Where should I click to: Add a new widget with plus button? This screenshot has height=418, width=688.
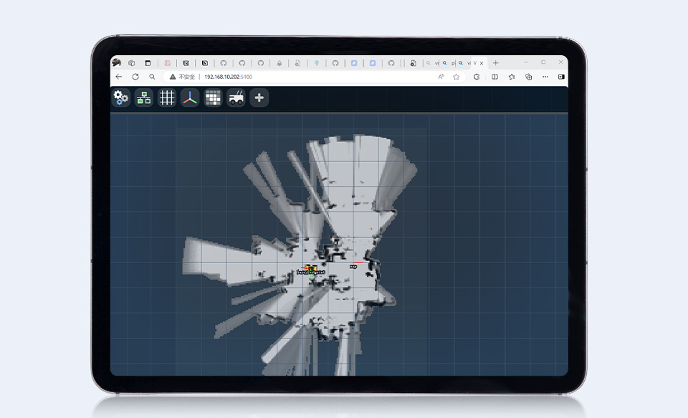tap(259, 98)
